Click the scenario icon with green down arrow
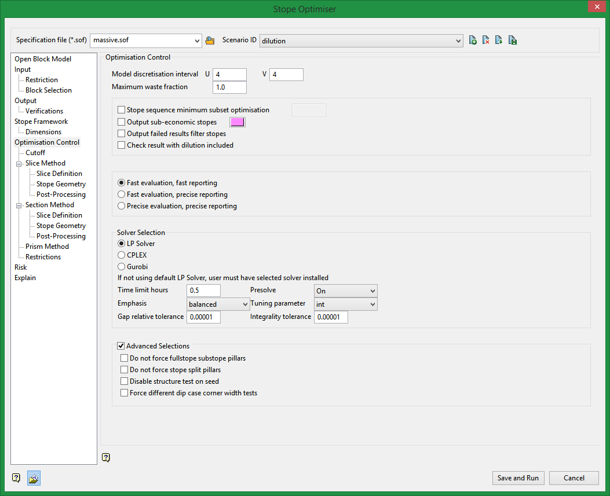 [499, 41]
